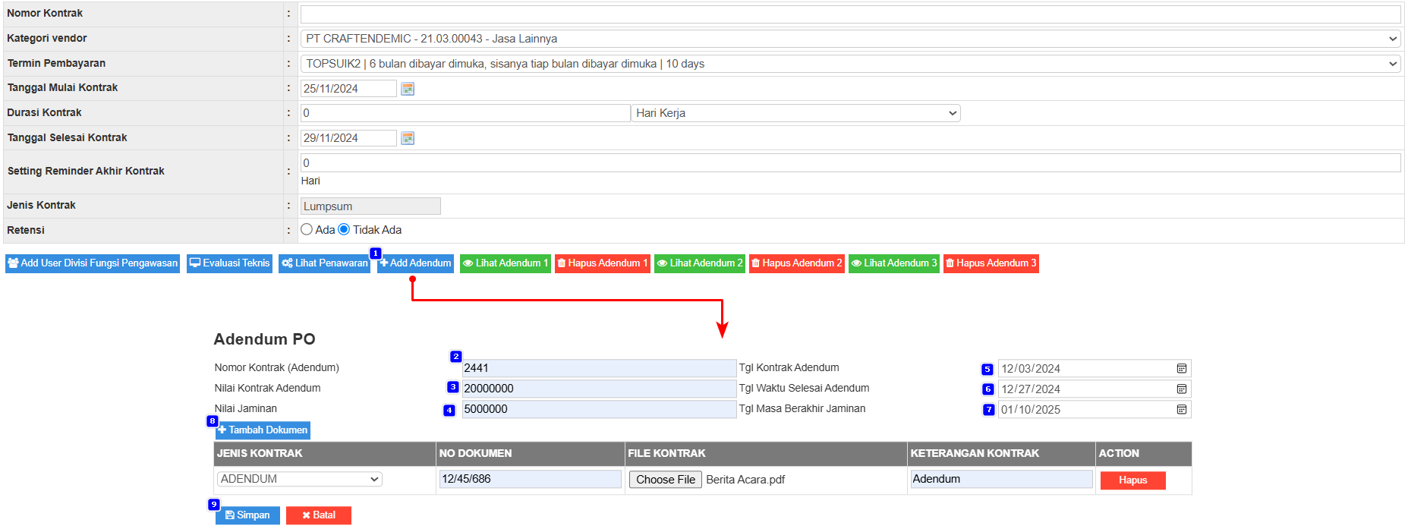Open Evaluasi Teknis
Image resolution: width=1408 pixels, height=529 pixels.
coord(229,263)
